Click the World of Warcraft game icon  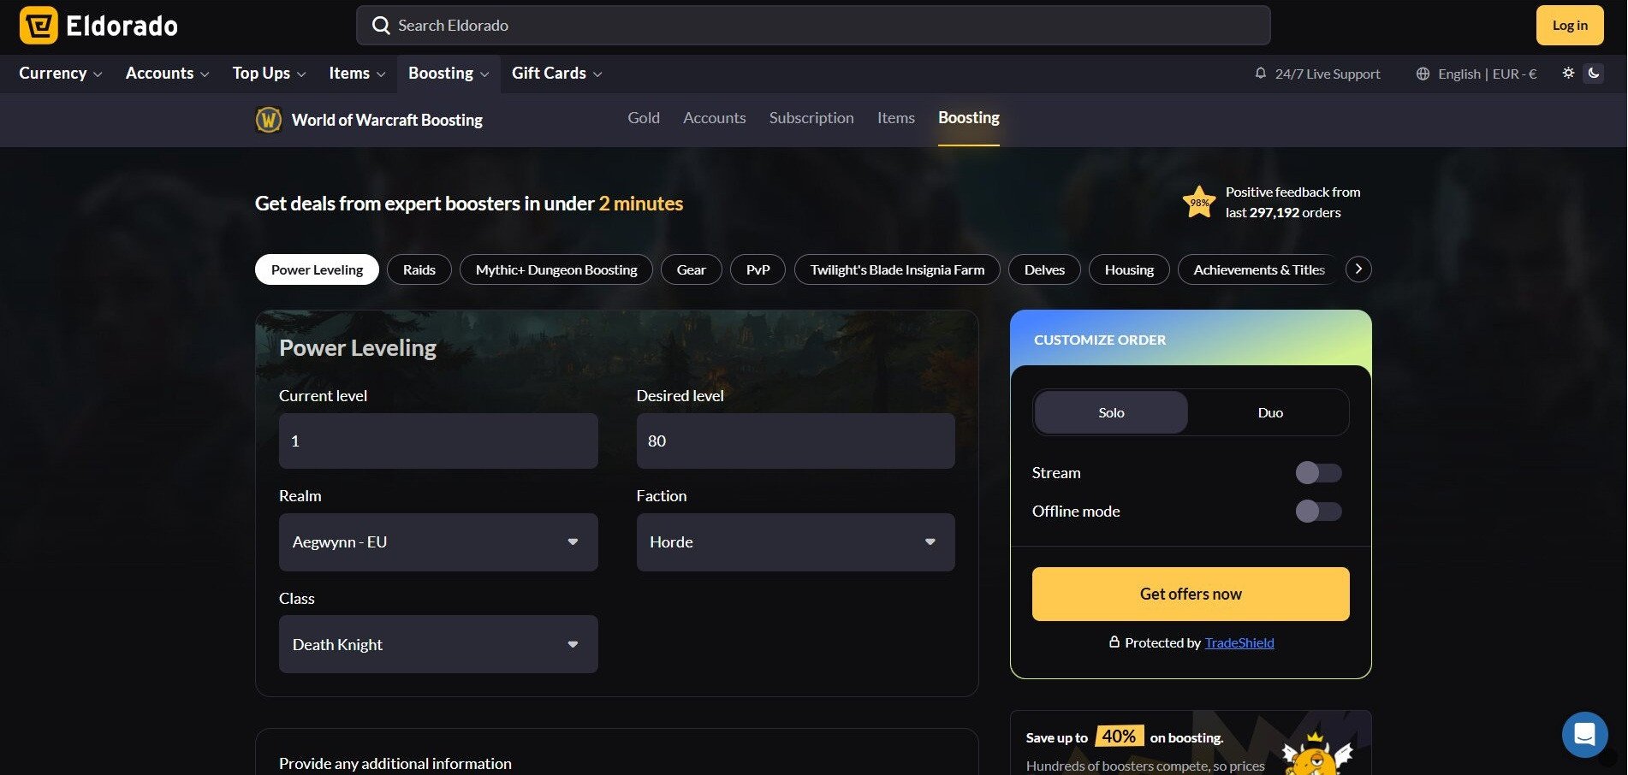[x=269, y=120]
